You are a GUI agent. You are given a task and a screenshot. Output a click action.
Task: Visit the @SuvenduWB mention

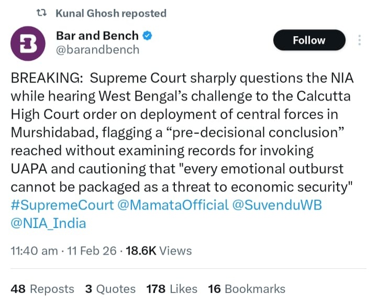click(x=276, y=205)
